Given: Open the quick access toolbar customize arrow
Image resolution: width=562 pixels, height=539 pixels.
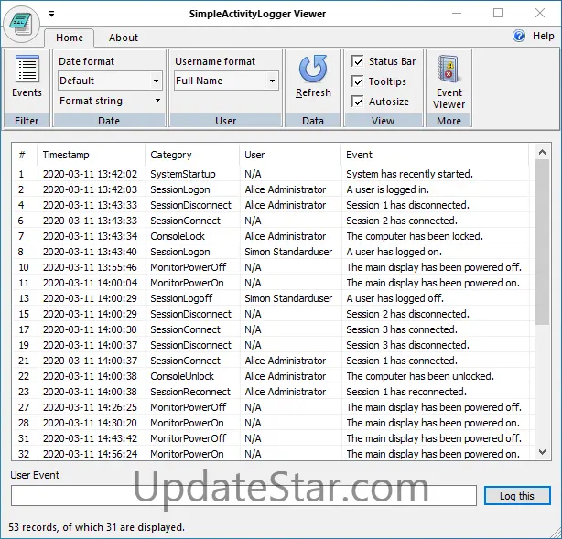Looking at the screenshot, I should (x=52, y=14).
